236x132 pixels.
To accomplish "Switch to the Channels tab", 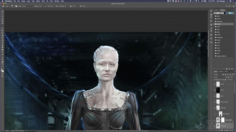I will click(221, 72).
